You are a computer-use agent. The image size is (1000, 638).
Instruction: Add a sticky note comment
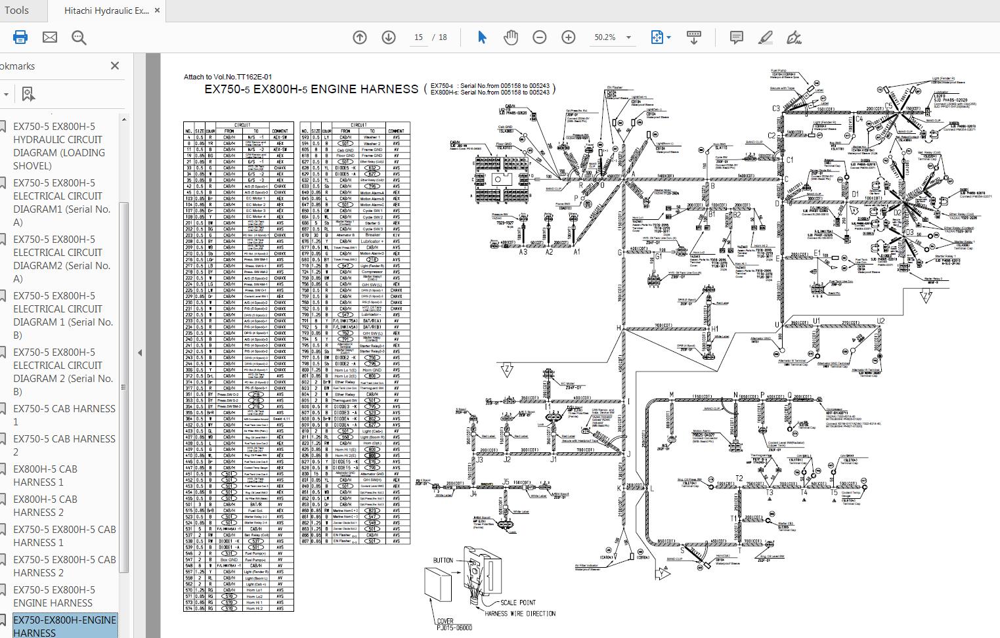(737, 37)
